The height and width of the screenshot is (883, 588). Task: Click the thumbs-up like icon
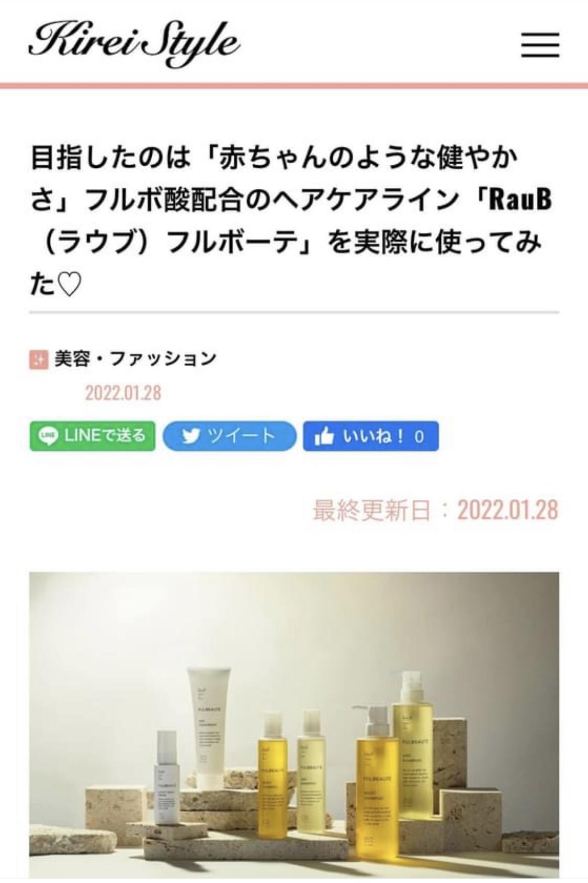point(324,436)
